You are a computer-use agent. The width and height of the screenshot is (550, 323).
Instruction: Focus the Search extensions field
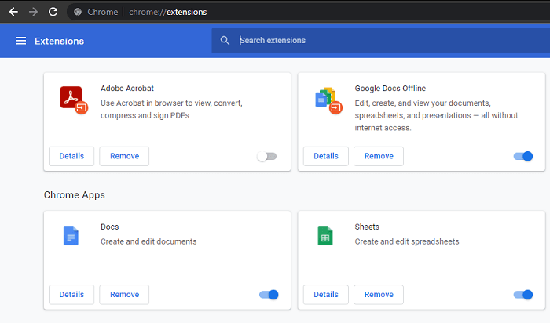point(377,41)
